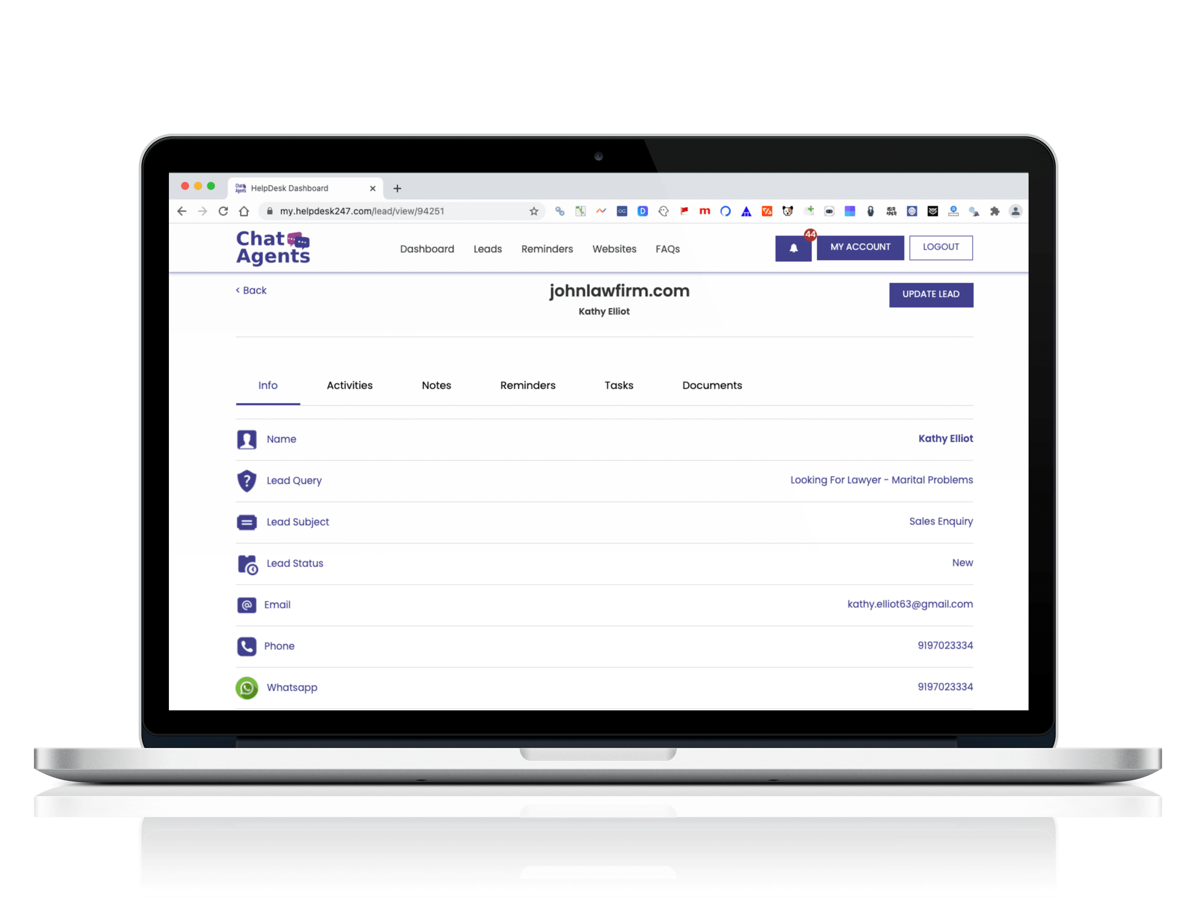Viewport: 1196px width, 897px height.
Task: Expand the Tasks tab section
Action: 619,385
